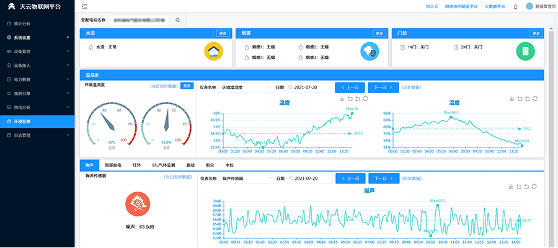This screenshot has height=248, width=558.
Task: Switch to the 局部放电 tab
Action: pyautogui.click(x=113, y=165)
